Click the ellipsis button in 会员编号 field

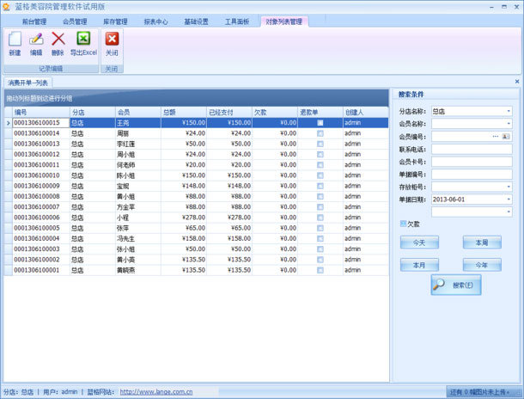(x=496, y=136)
